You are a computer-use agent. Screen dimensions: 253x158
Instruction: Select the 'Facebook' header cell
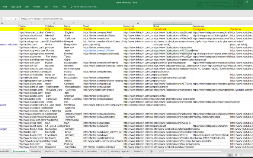(173, 29)
